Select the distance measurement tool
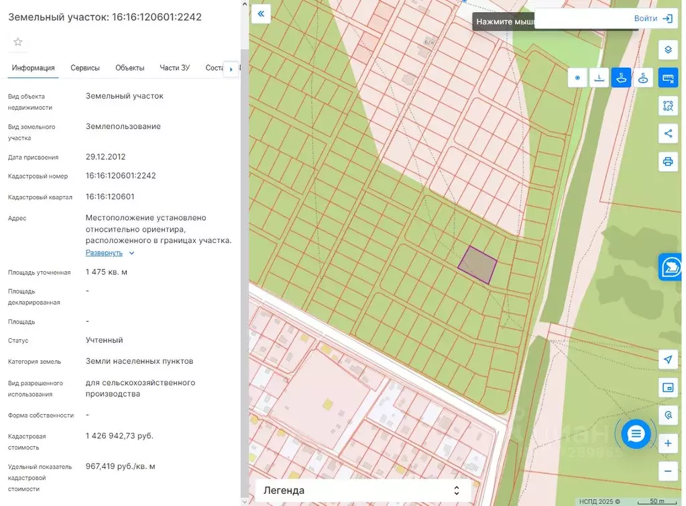The image size is (686, 506). 599,78
